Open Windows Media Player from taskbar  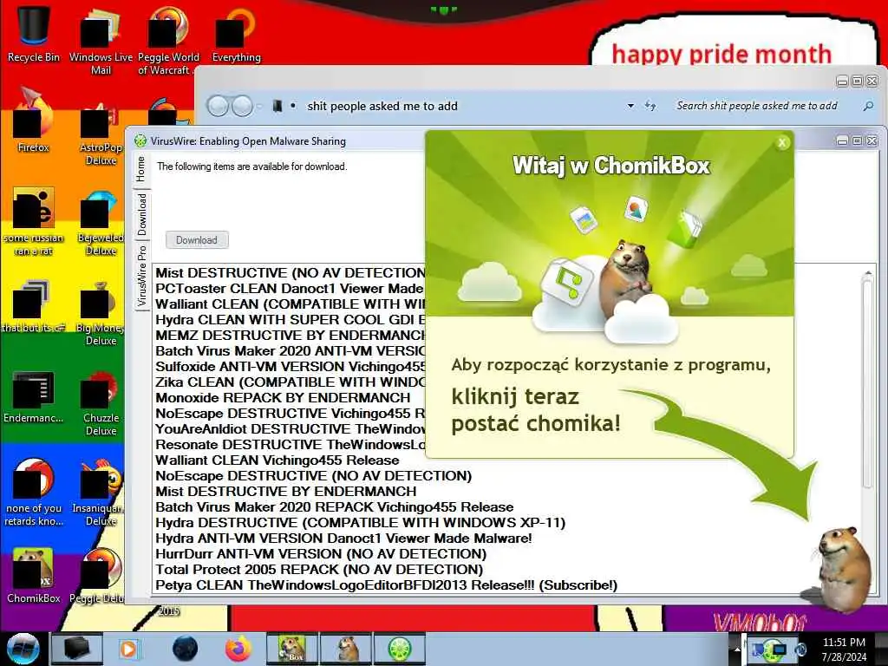click(128, 649)
